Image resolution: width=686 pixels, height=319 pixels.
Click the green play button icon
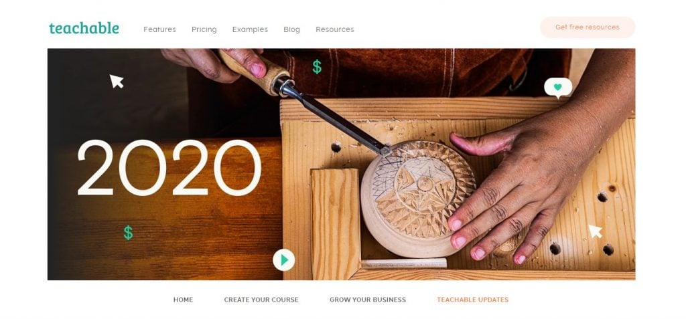click(x=283, y=260)
